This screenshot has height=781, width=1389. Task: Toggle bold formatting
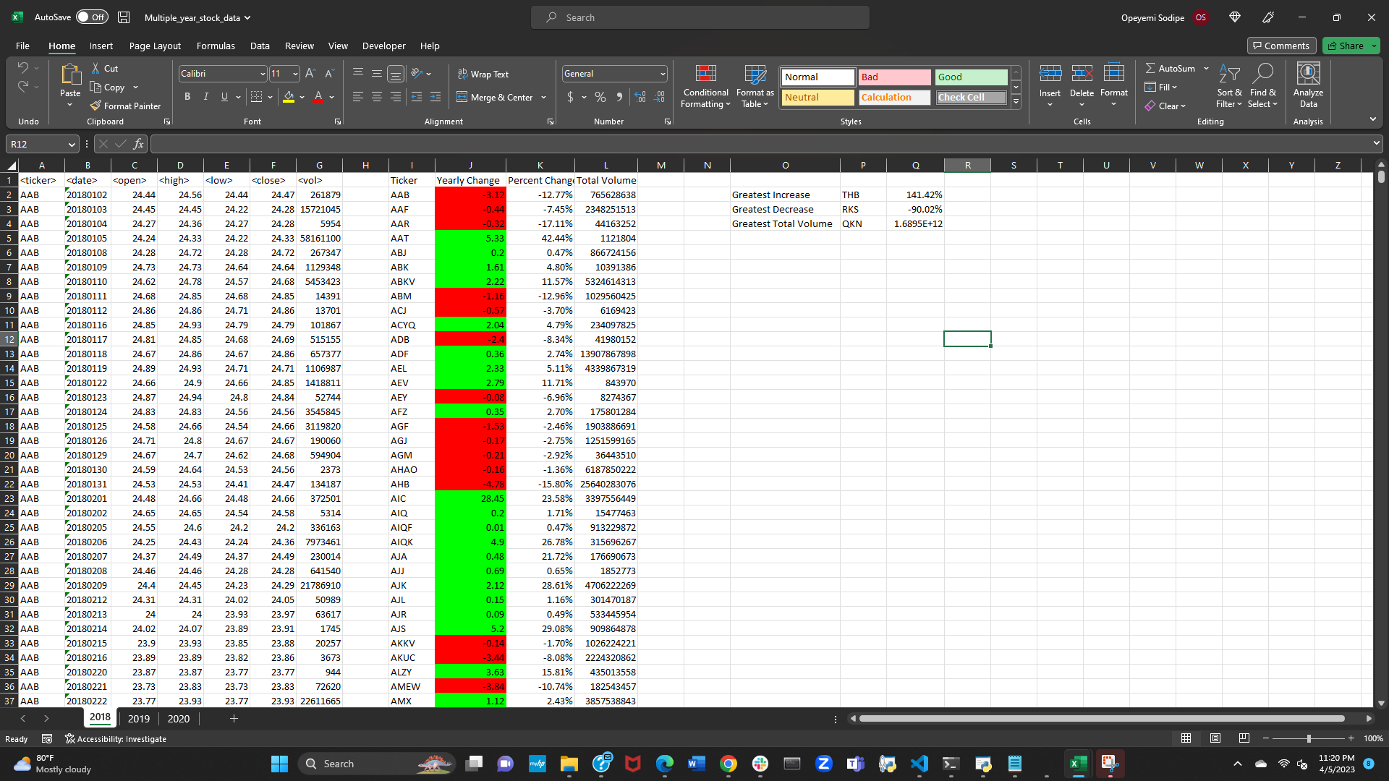coord(187,96)
